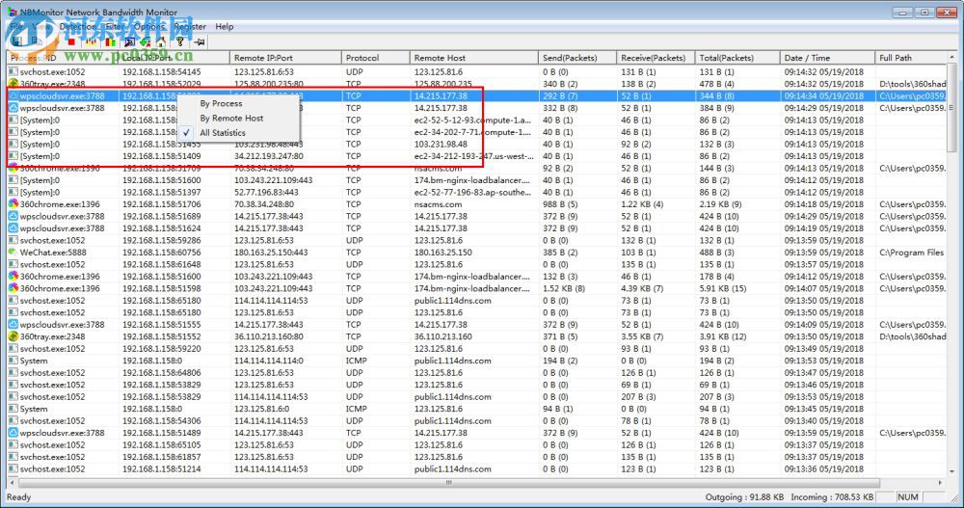The image size is (964, 508).
Task: Click the WeChat.exe:5888 process icon
Action: click(13, 253)
